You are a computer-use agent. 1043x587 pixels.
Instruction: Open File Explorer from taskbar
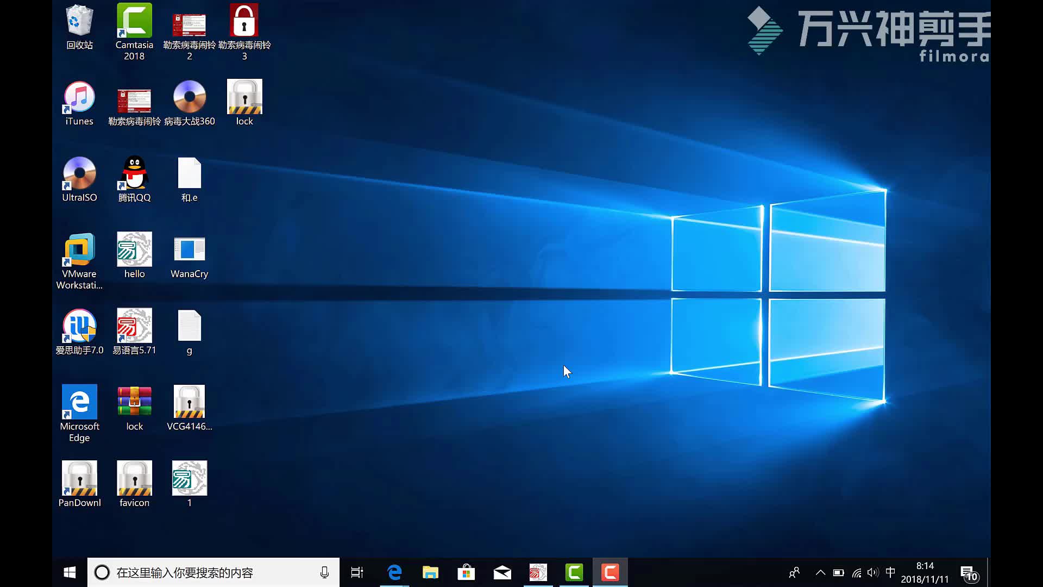[430, 573]
